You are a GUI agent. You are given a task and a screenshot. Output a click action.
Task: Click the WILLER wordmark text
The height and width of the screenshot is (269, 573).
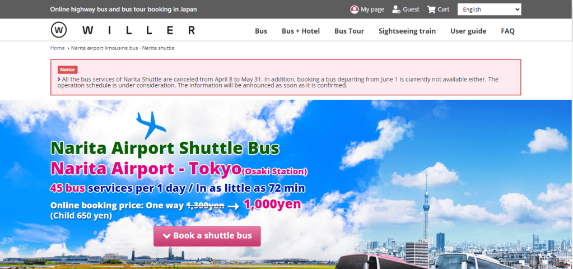pos(138,30)
